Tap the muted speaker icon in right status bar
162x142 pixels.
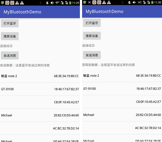click(134, 2)
